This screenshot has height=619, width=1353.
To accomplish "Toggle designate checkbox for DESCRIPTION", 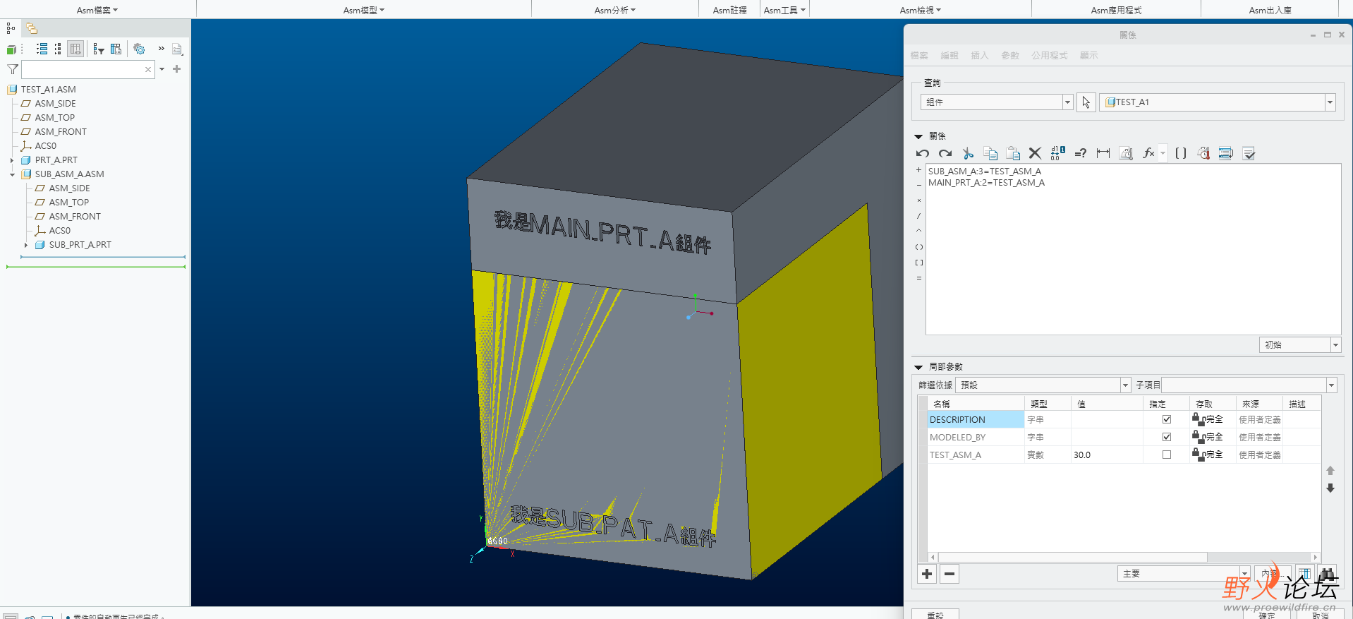I will click(x=1167, y=419).
